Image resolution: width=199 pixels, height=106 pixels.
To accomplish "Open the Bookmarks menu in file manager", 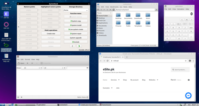I will click(x=114, y=7).
